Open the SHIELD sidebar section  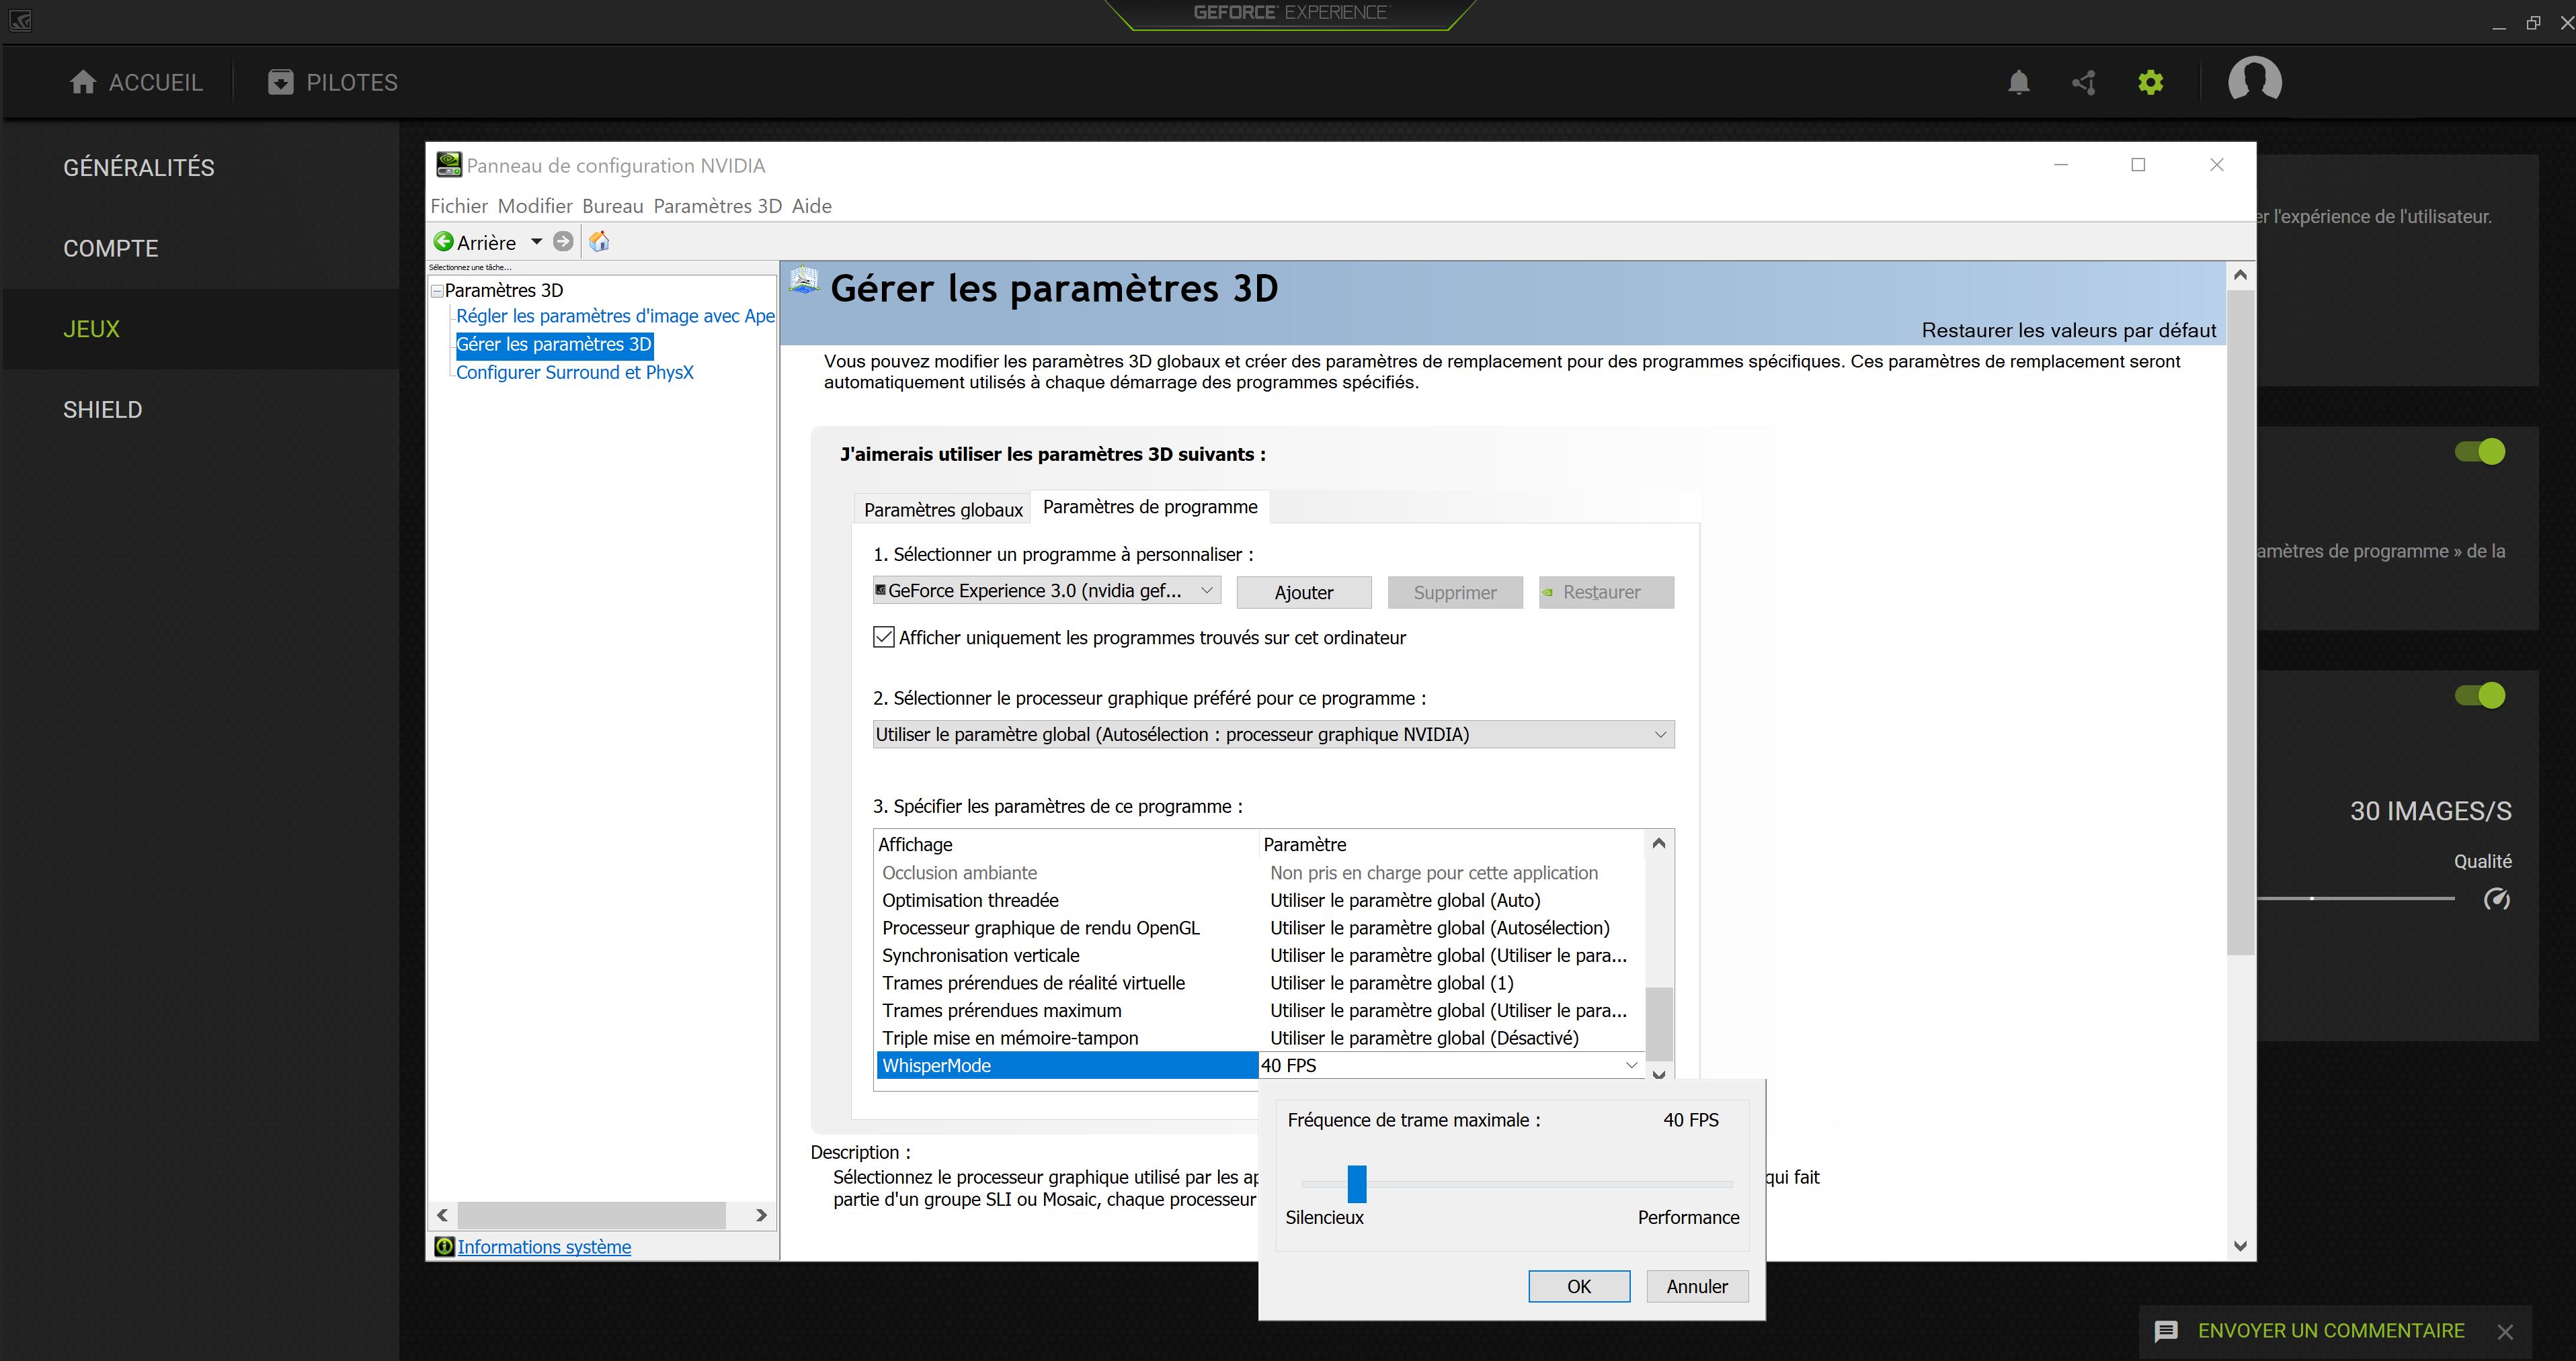coord(103,410)
